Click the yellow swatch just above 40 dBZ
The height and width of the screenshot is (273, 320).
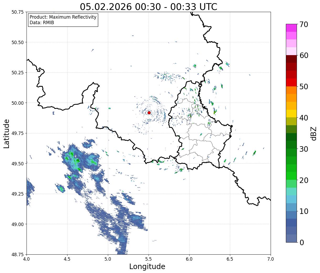pos(291,113)
